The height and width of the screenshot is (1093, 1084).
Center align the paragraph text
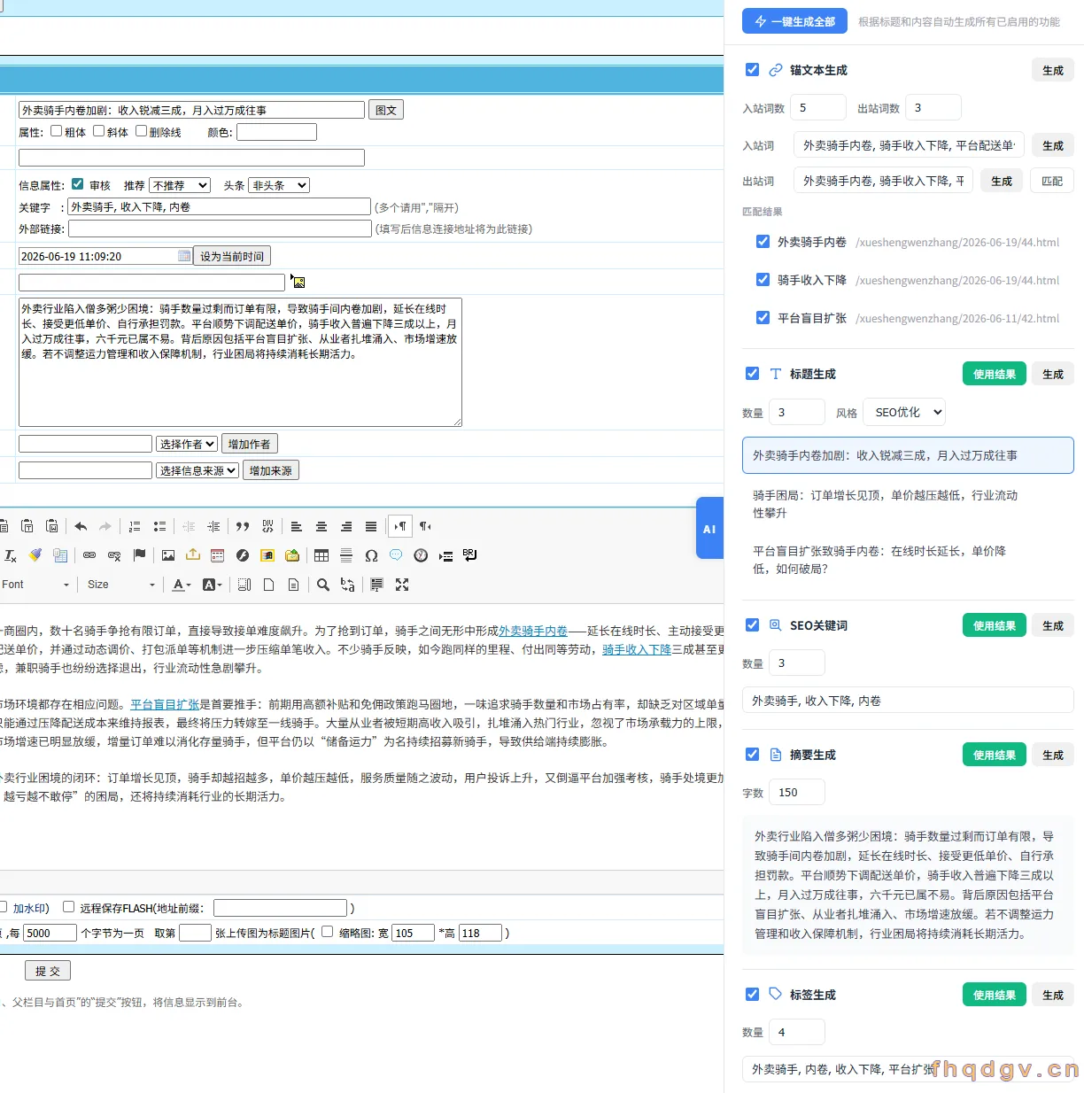[x=321, y=526]
